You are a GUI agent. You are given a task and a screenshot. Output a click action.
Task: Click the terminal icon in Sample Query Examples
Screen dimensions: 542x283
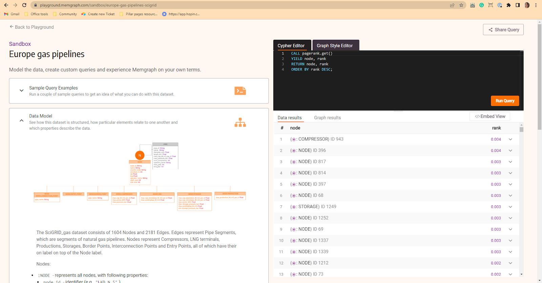pos(240,91)
